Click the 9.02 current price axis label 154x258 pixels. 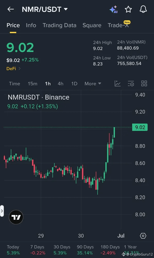pos(140,127)
